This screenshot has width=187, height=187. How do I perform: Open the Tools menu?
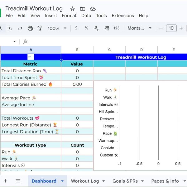click(101, 16)
